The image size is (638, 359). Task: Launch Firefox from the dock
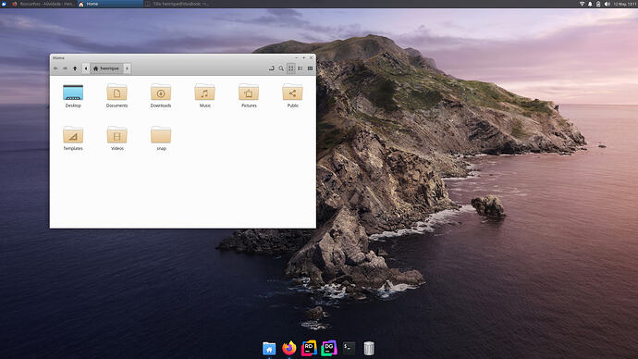pos(288,349)
